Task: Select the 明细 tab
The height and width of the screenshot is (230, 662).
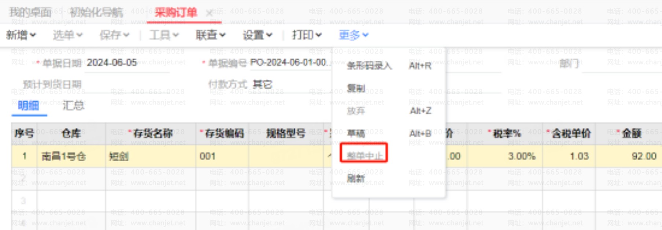Action: tap(29, 106)
